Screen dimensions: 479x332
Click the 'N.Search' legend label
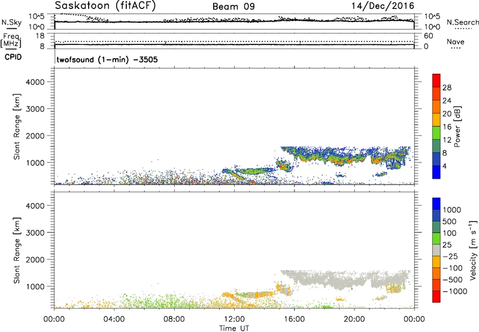pos(462,22)
